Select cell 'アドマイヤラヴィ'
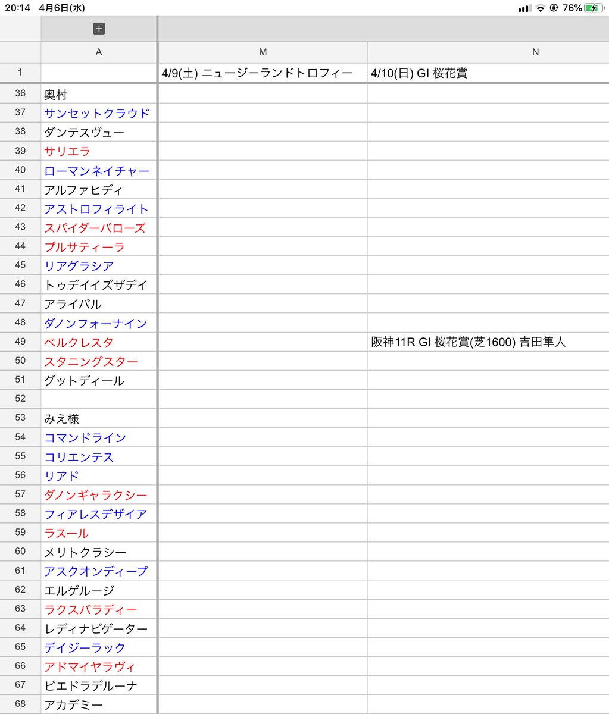609x714 pixels. pyautogui.click(x=99, y=666)
